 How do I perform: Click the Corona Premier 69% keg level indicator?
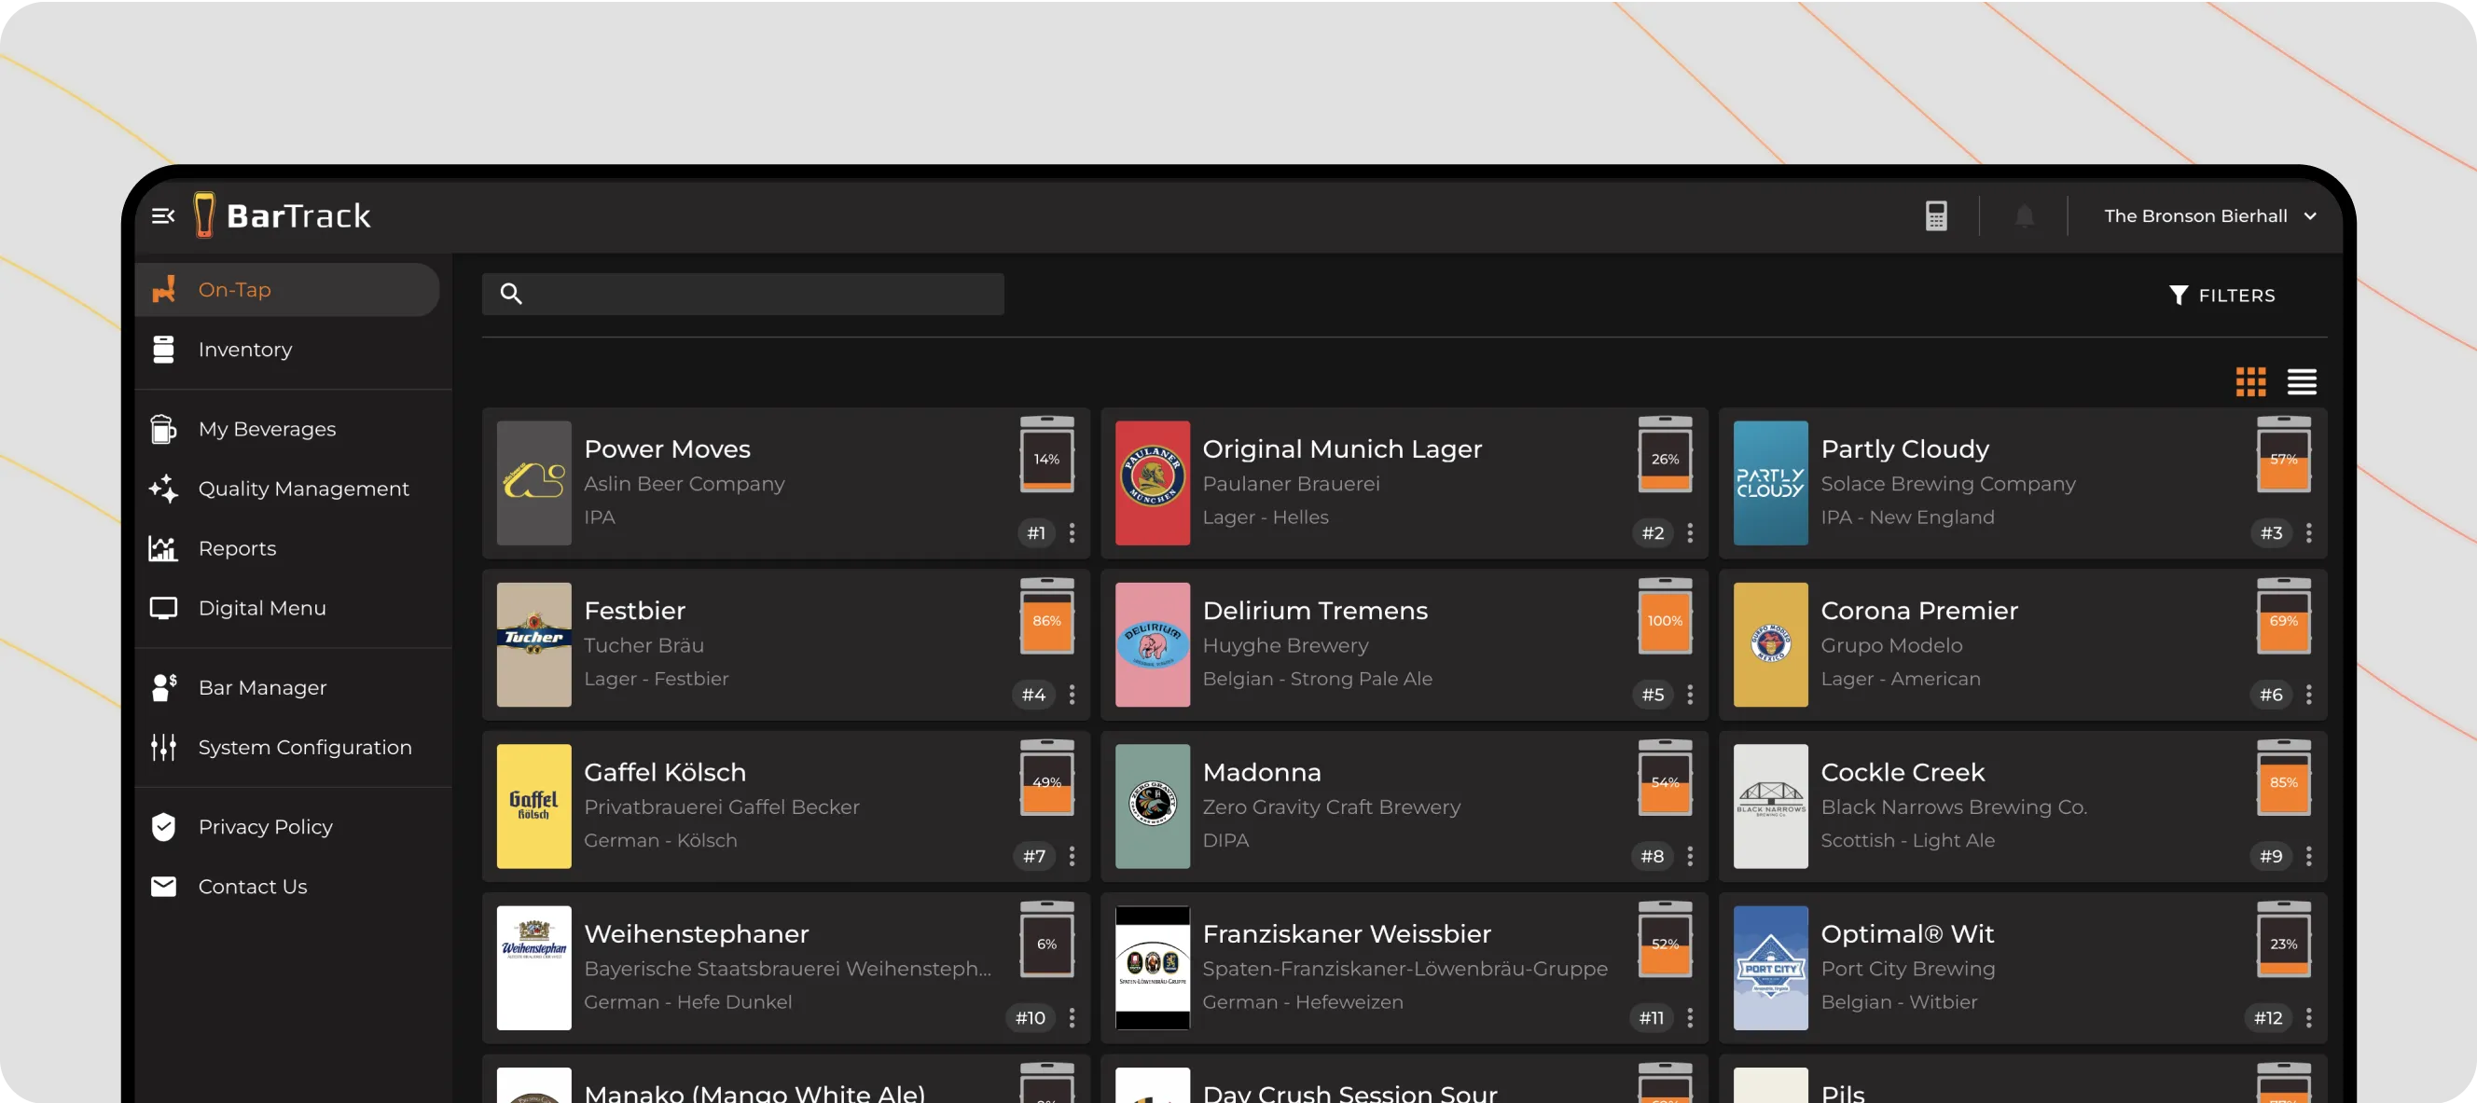coord(2283,616)
